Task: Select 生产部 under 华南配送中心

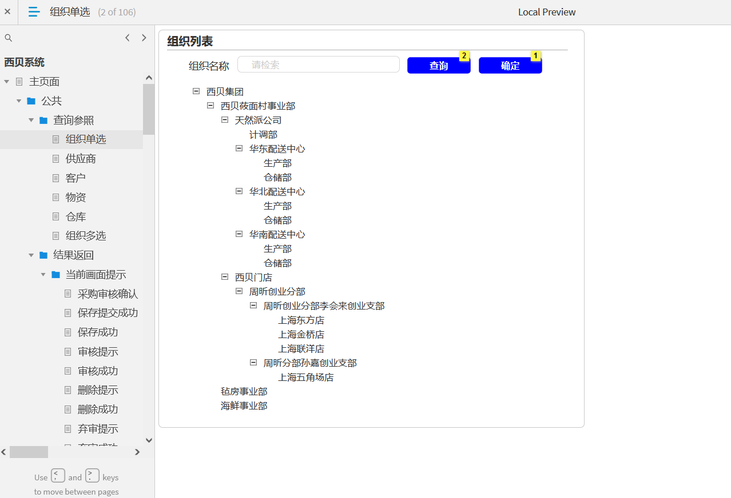Action: tap(277, 249)
